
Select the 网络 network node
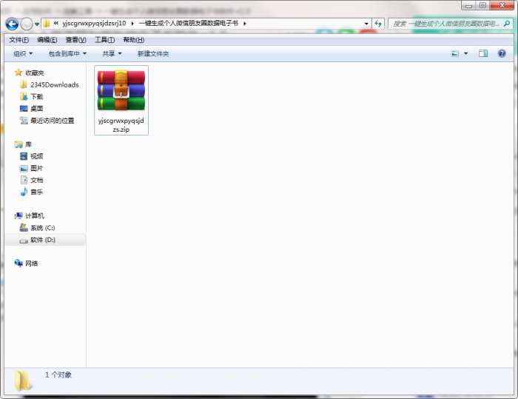(x=31, y=264)
